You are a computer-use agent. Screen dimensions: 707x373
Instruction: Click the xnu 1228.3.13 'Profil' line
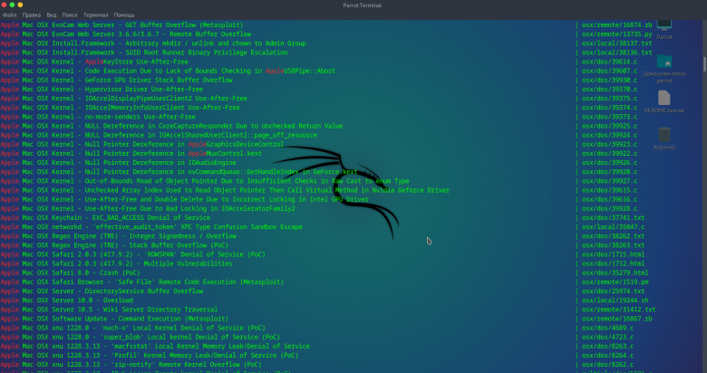click(x=150, y=356)
